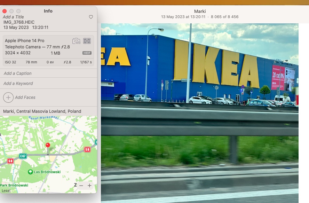Click the ISO 32 value
This screenshot has width=309, height=203.
[10, 62]
